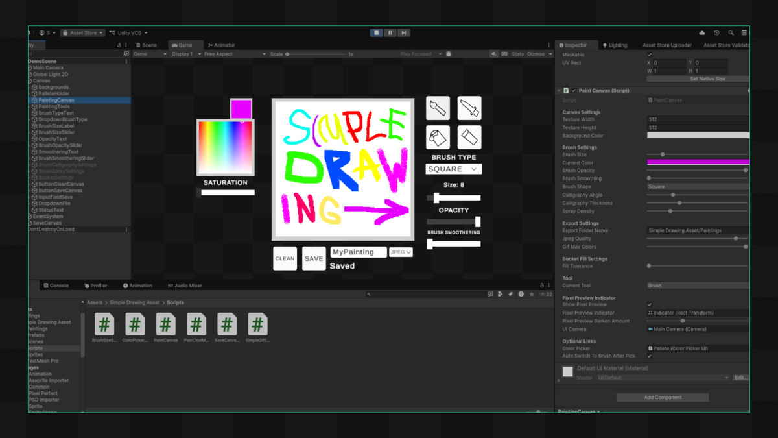Open the Current Tool Brush dropdown
The image size is (778, 438).
click(x=698, y=286)
